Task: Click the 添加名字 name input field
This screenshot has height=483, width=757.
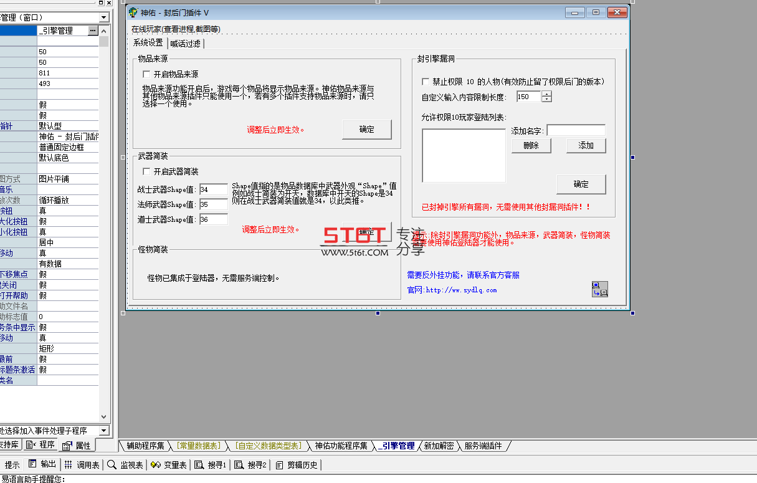Action: coord(576,130)
